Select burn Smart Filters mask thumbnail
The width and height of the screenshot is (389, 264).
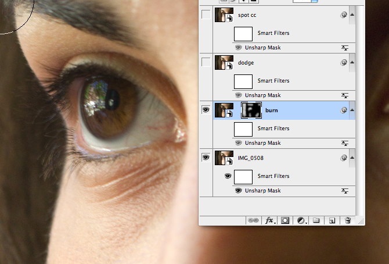point(243,129)
